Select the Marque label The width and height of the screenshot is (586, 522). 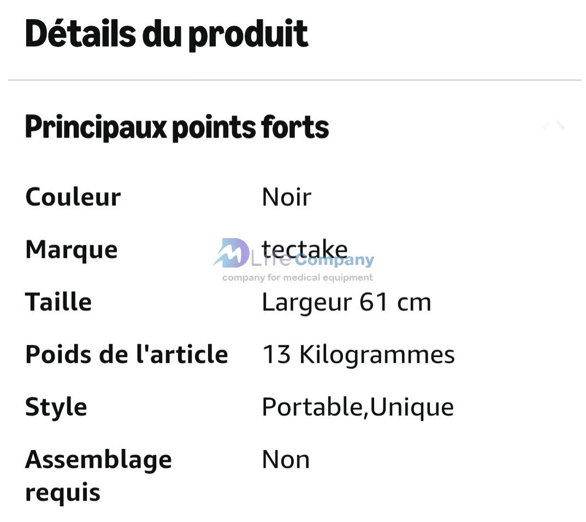pyautogui.click(x=71, y=250)
